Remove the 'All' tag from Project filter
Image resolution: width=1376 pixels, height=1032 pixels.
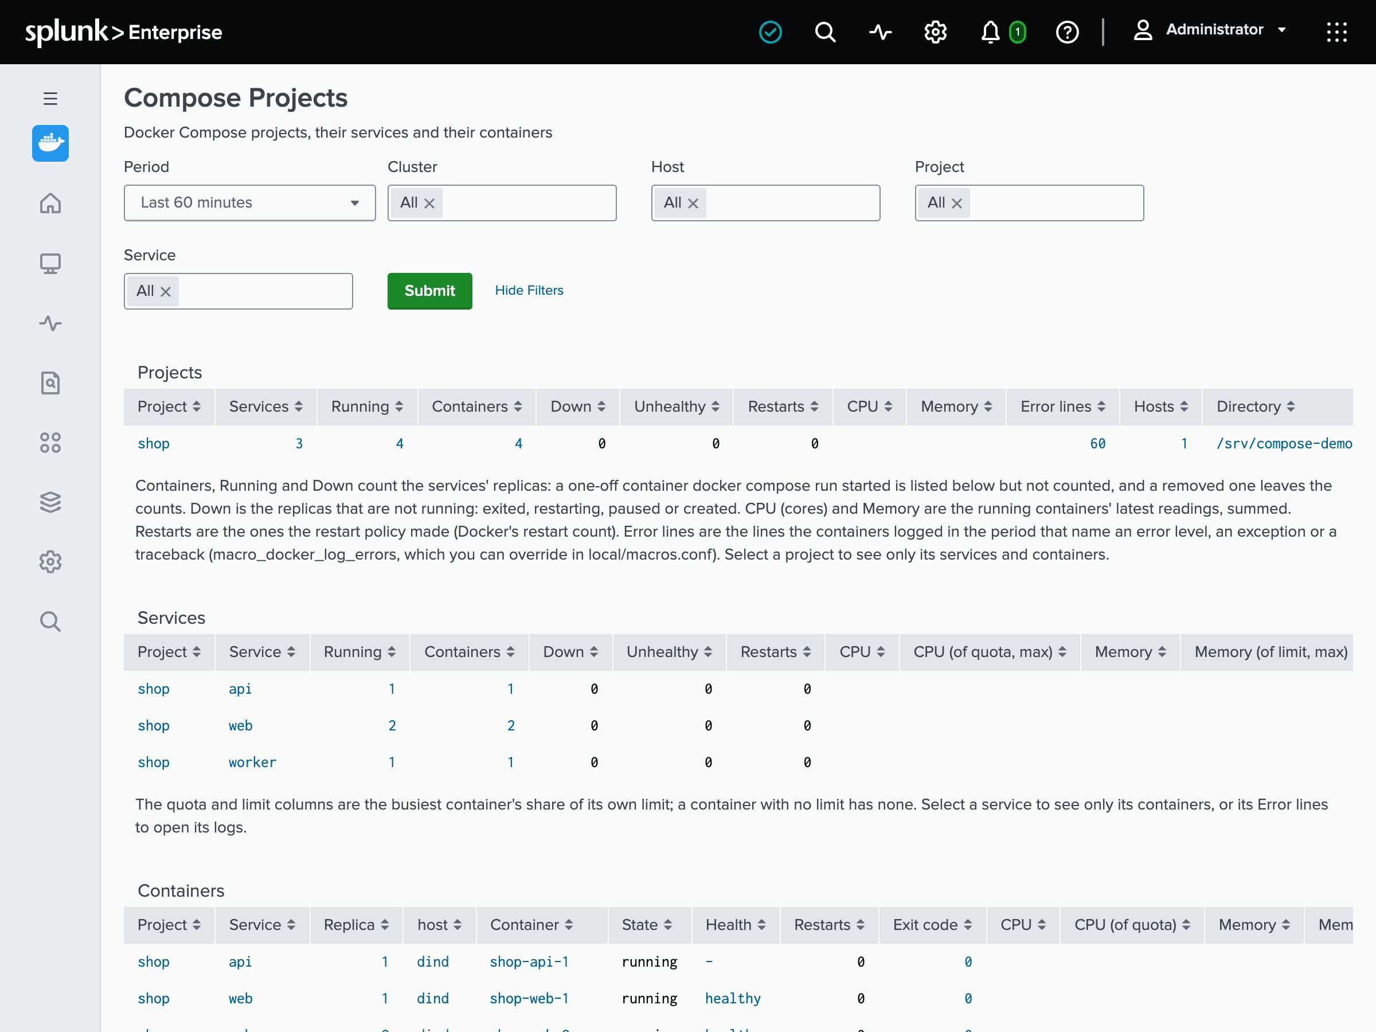[957, 204]
